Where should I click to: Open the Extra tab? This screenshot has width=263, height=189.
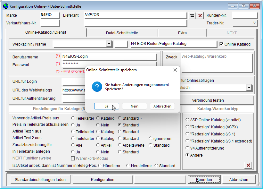pyautogui.click(x=182, y=33)
